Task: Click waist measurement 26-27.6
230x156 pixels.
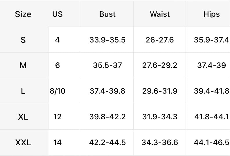Action: tap(160, 40)
